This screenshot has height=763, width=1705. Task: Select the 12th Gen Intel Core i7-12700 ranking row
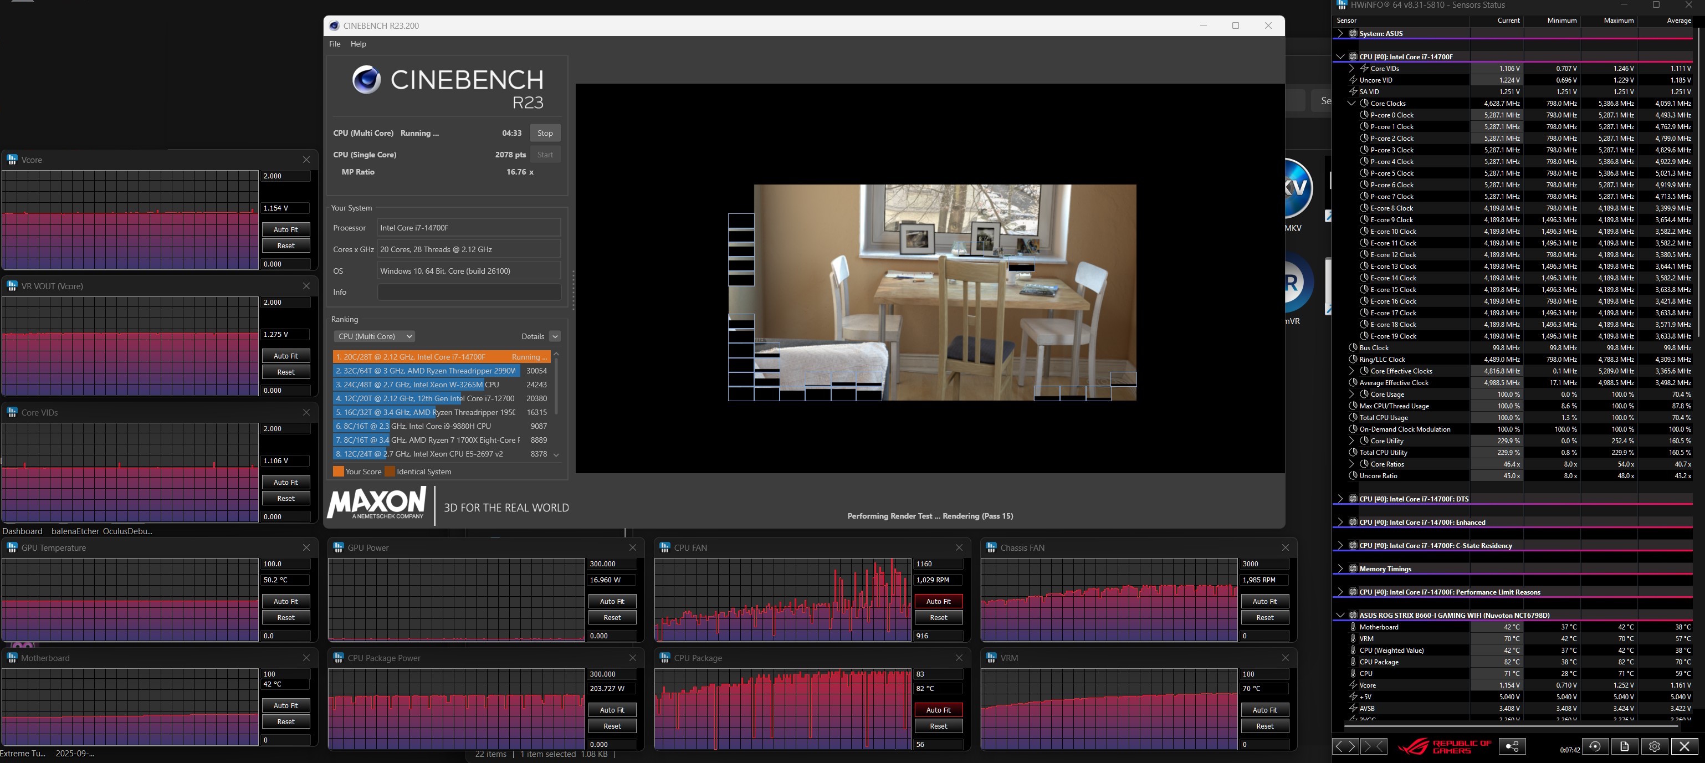tap(442, 398)
